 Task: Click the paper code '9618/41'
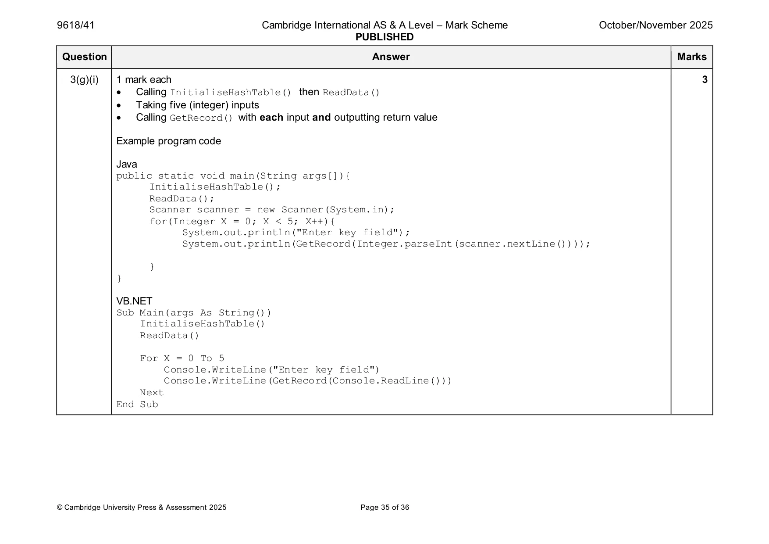click(75, 25)
